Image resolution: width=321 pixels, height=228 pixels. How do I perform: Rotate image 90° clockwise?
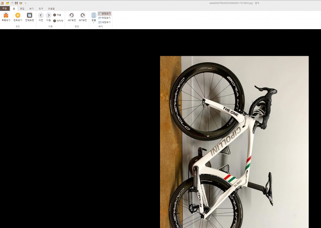tap(83, 17)
